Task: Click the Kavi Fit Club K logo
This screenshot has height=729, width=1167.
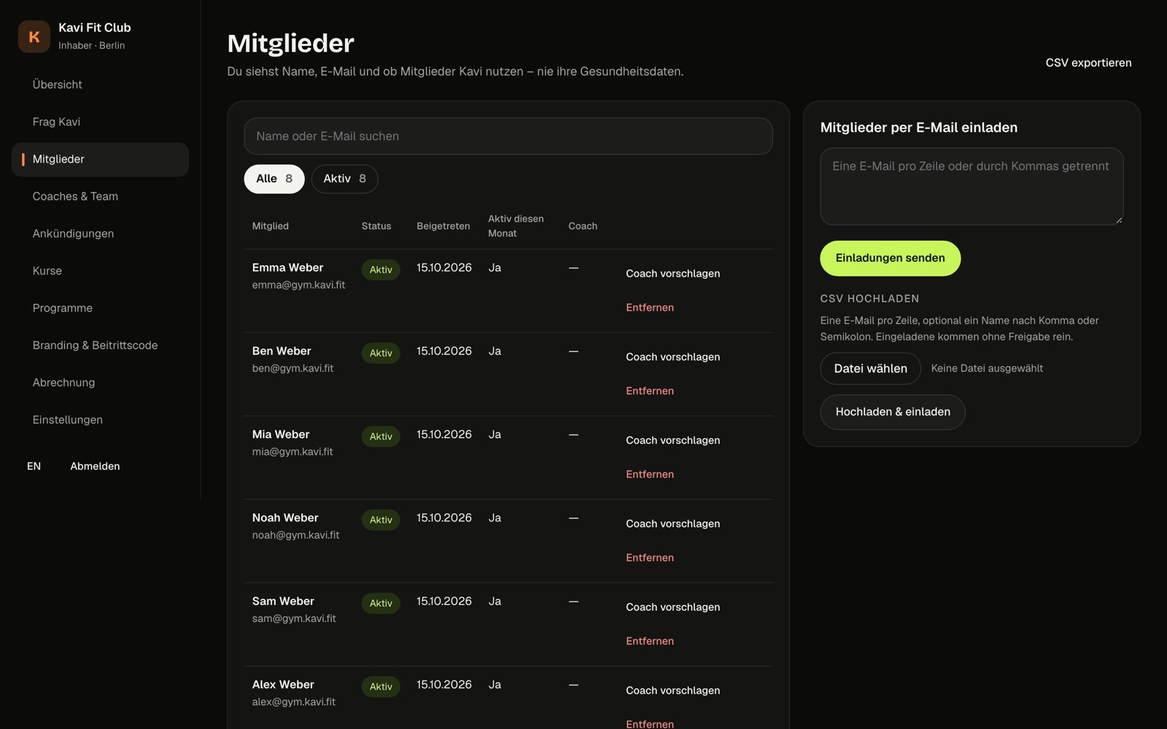Action: (x=34, y=36)
